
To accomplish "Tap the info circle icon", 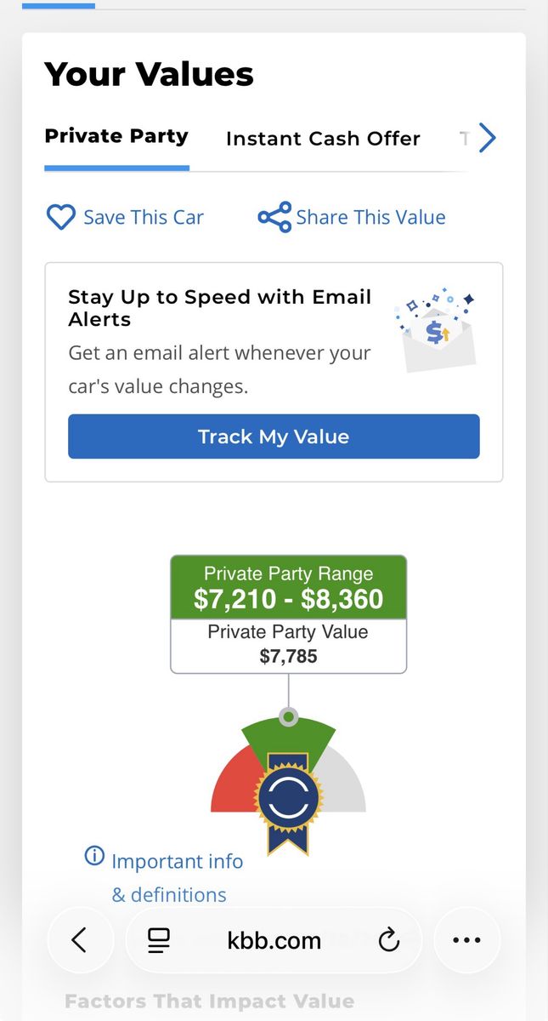I will [x=94, y=856].
